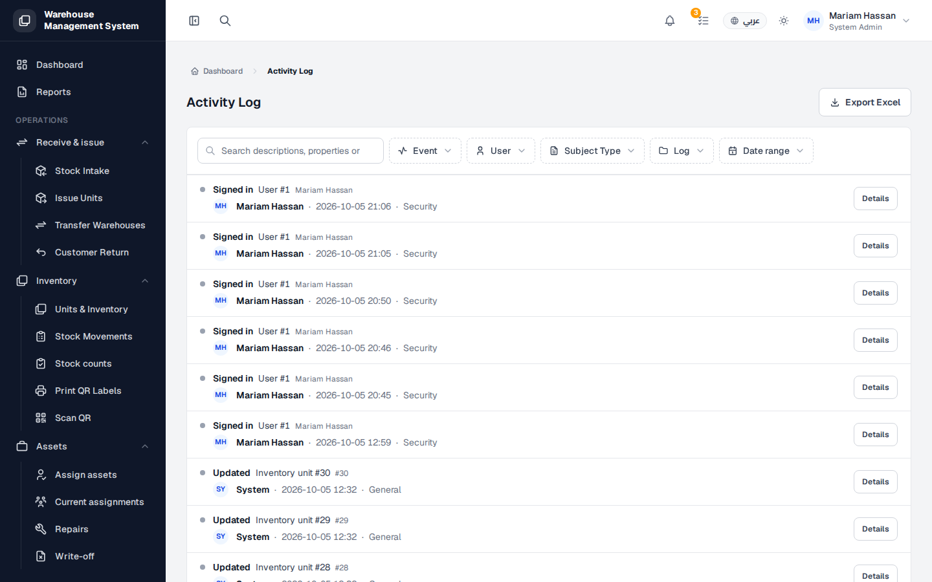Viewport: 932px width, 582px height.
Task: Focus the search descriptions input field
Action: pyautogui.click(x=291, y=151)
